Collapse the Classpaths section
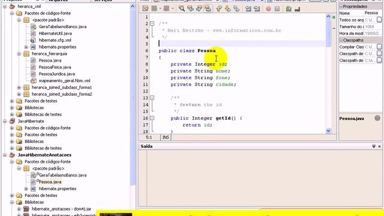 click(x=341, y=40)
